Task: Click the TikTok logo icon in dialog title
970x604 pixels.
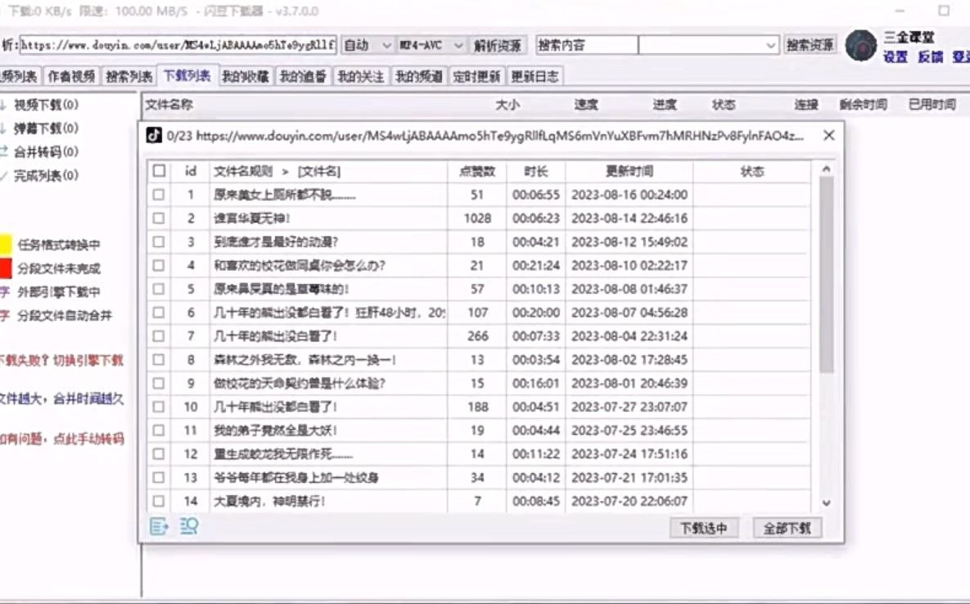Action: pos(153,135)
